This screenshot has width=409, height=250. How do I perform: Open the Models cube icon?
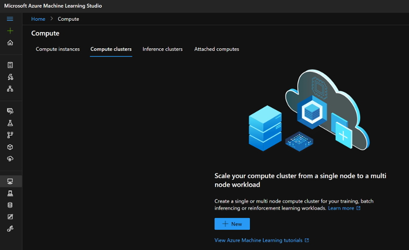[x=10, y=147]
